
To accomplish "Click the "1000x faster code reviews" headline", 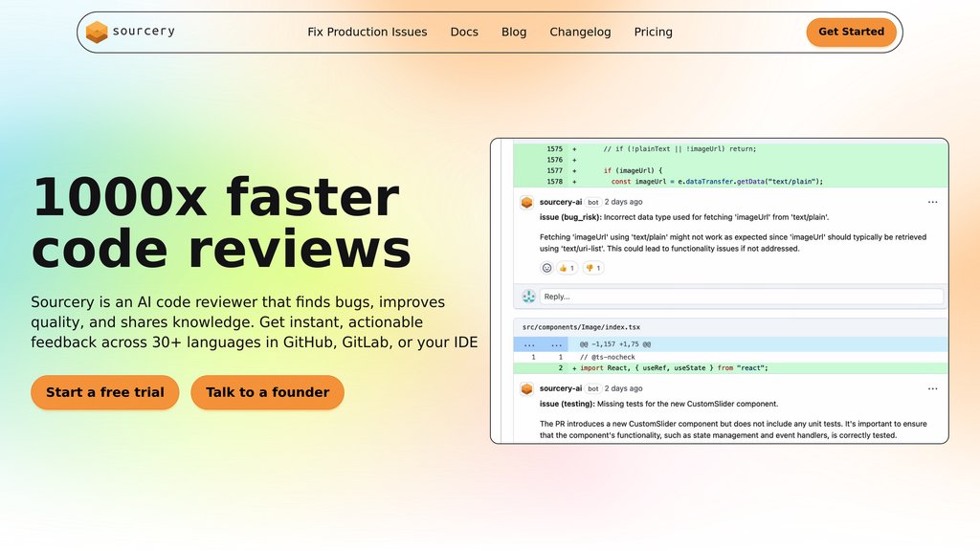I will tap(221, 223).
